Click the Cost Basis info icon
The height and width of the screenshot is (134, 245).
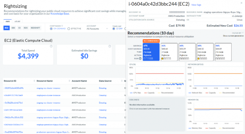coord(62,26)
